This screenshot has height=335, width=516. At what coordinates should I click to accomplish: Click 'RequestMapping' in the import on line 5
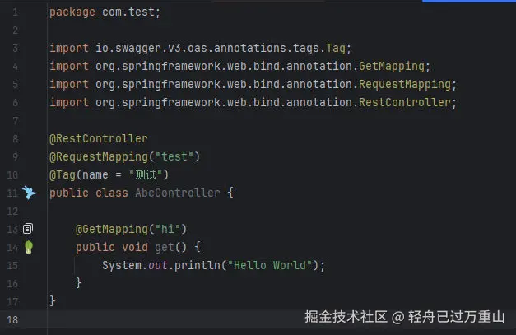coord(405,84)
